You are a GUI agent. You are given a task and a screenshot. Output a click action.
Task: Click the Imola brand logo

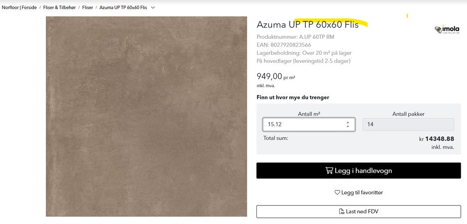[447, 30]
